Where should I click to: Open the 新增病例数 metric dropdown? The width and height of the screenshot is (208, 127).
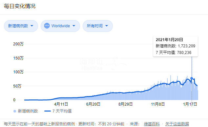21,26
